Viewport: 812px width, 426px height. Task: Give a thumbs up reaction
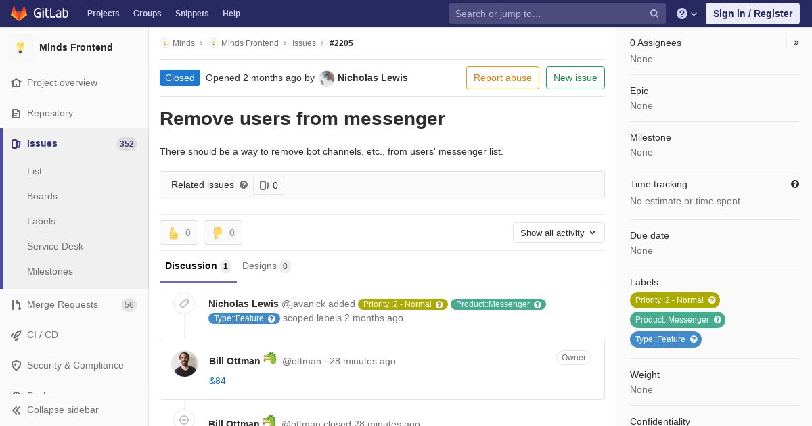point(179,233)
